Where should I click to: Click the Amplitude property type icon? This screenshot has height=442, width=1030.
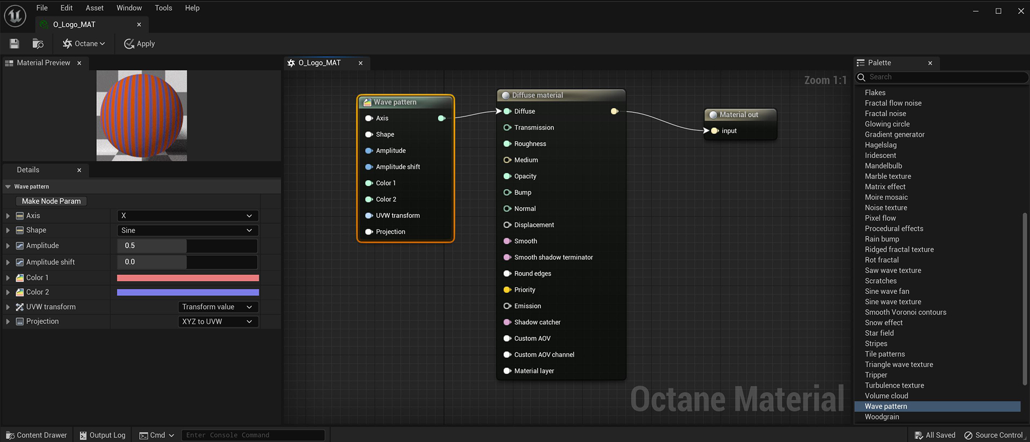(20, 246)
